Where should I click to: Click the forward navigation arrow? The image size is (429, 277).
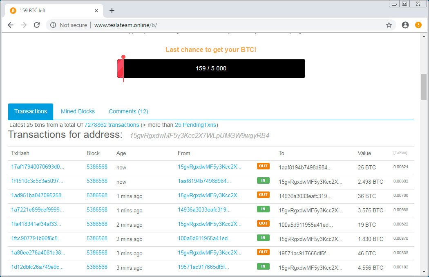coord(23,25)
